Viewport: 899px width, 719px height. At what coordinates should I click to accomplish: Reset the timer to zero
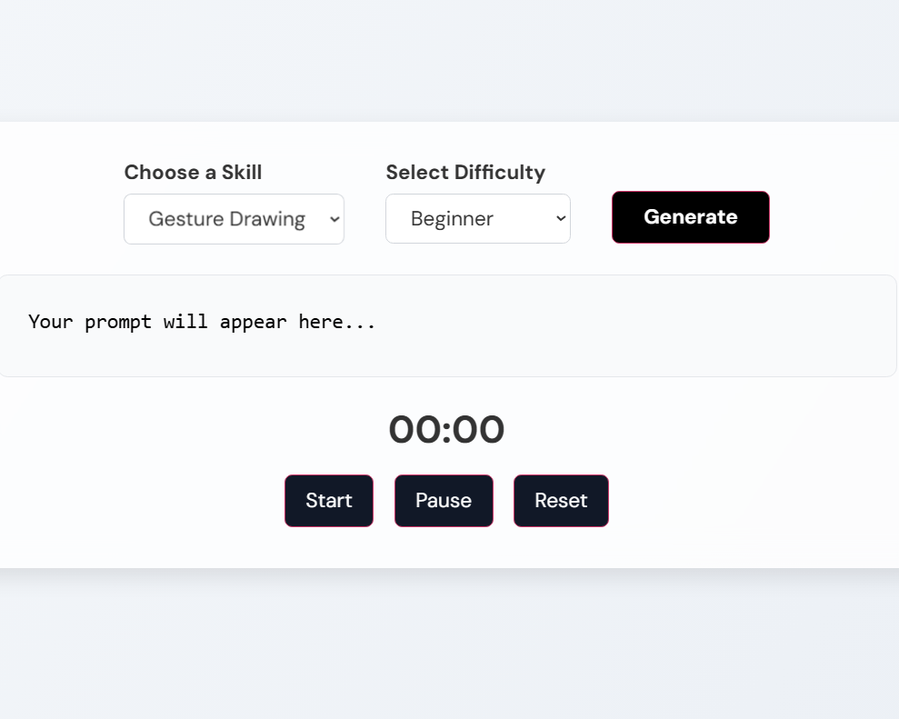click(561, 501)
